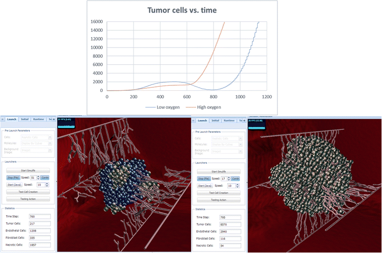Viewport: 382px width, 253px height.
Task: Click the Contin button beside Speed 51
Action: coord(45,177)
